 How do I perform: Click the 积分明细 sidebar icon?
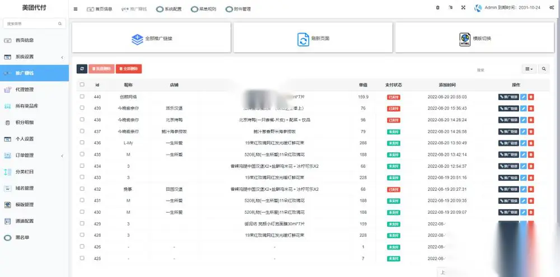pyautogui.click(x=7, y=123)
